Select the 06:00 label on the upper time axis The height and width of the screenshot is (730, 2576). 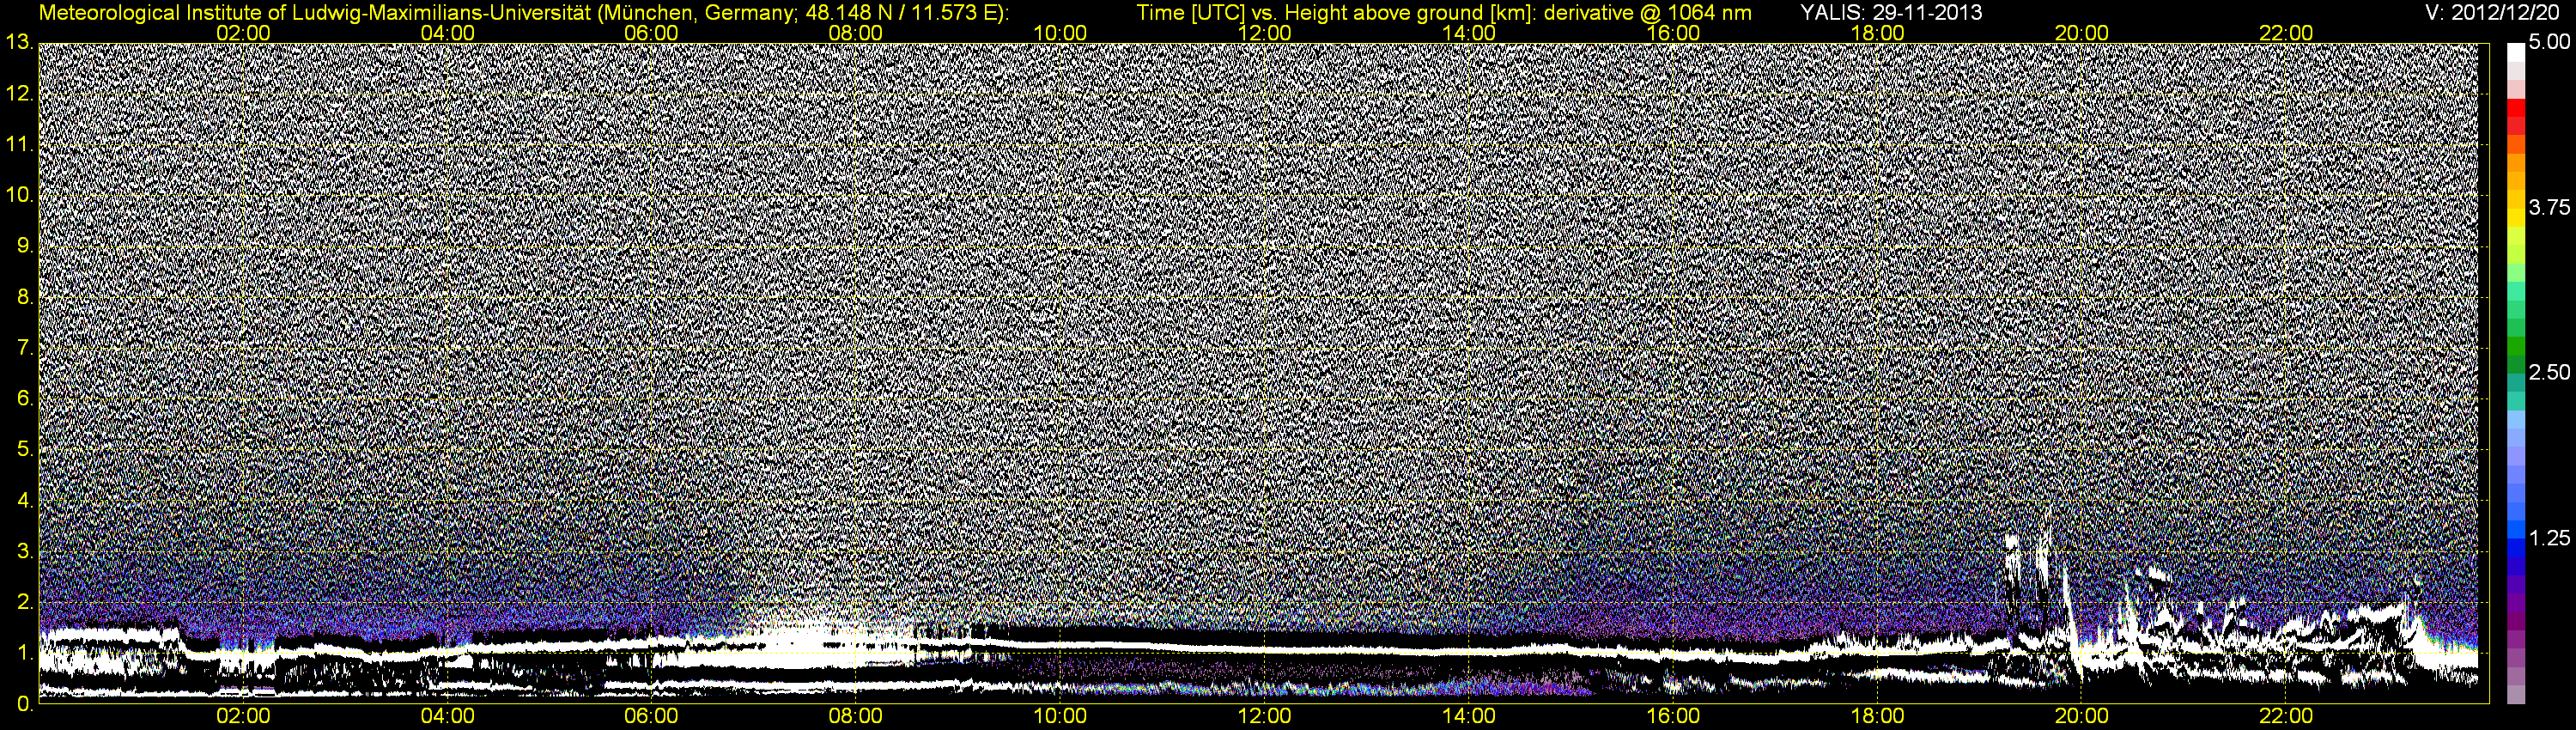coord(651,33)
